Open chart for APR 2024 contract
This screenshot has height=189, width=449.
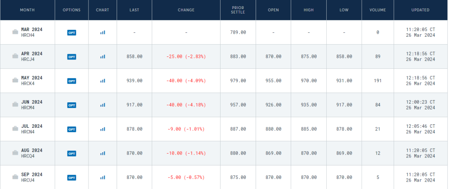[103, 56]
